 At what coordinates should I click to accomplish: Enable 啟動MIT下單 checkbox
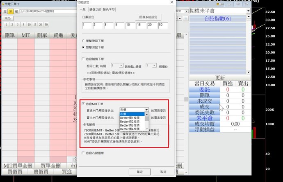point(84,104)
